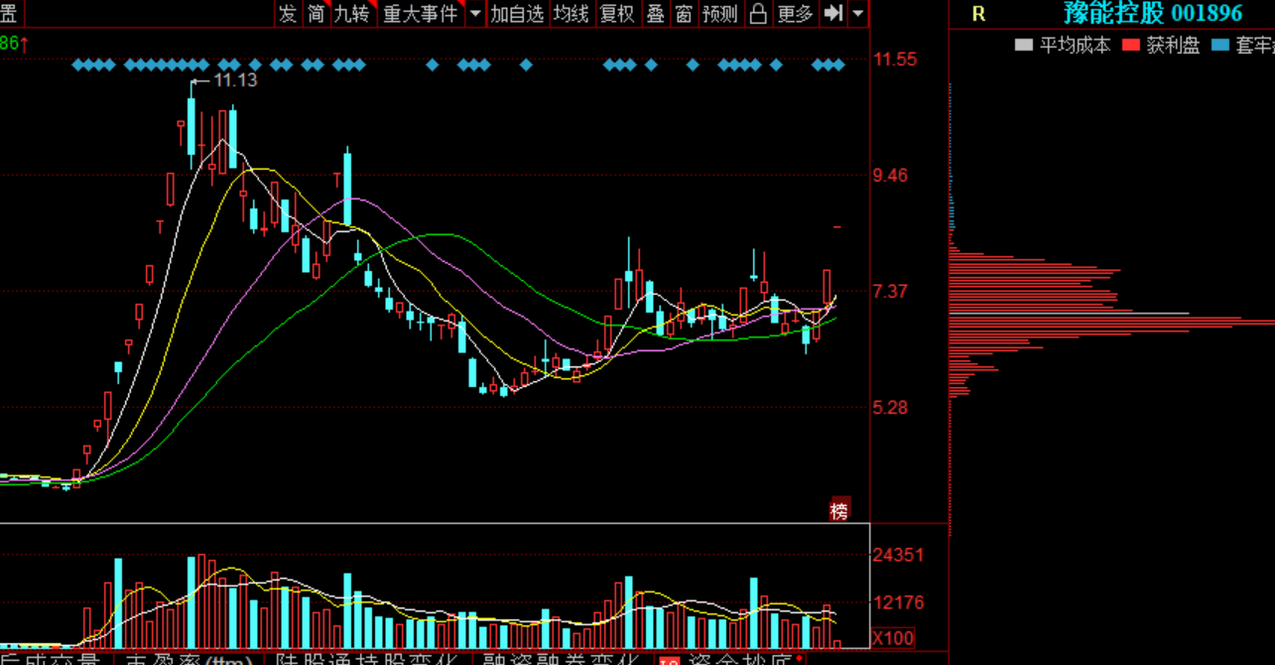Open the 陆股通持股变化 tab
This screenshot has height=665, width=1275.
(x=367, y=658)
